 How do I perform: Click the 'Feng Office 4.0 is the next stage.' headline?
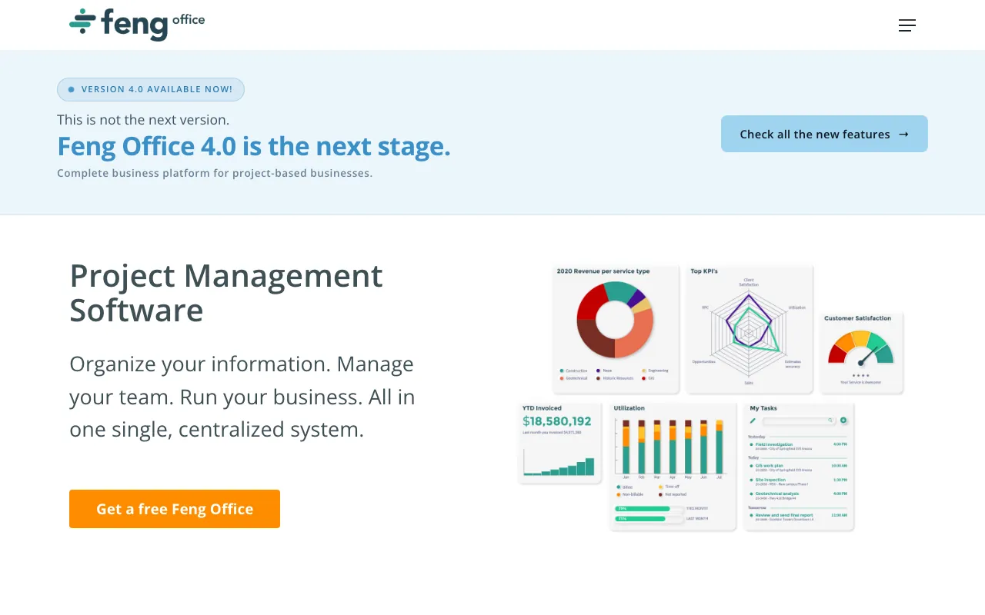(x=254, y=146)
